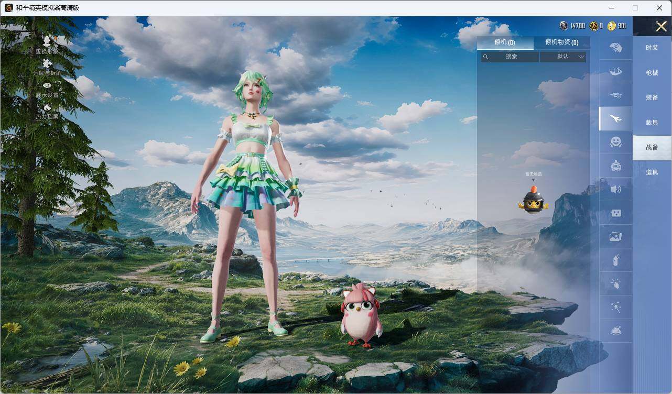672x394 pixels.
Task: Close the inventory with the X button
Action: (x=661, y=26)
